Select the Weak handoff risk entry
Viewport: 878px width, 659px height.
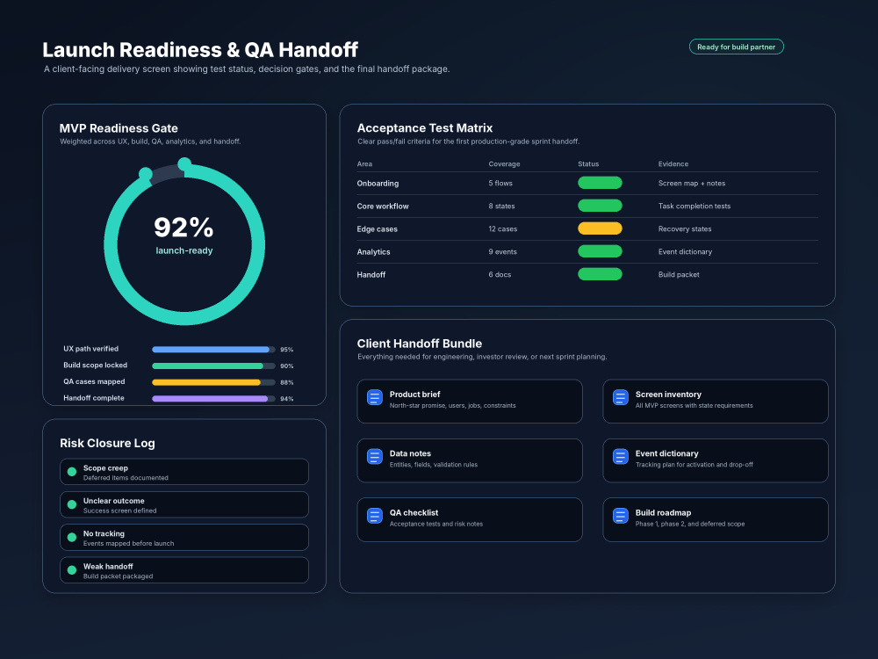pos(184,570)
